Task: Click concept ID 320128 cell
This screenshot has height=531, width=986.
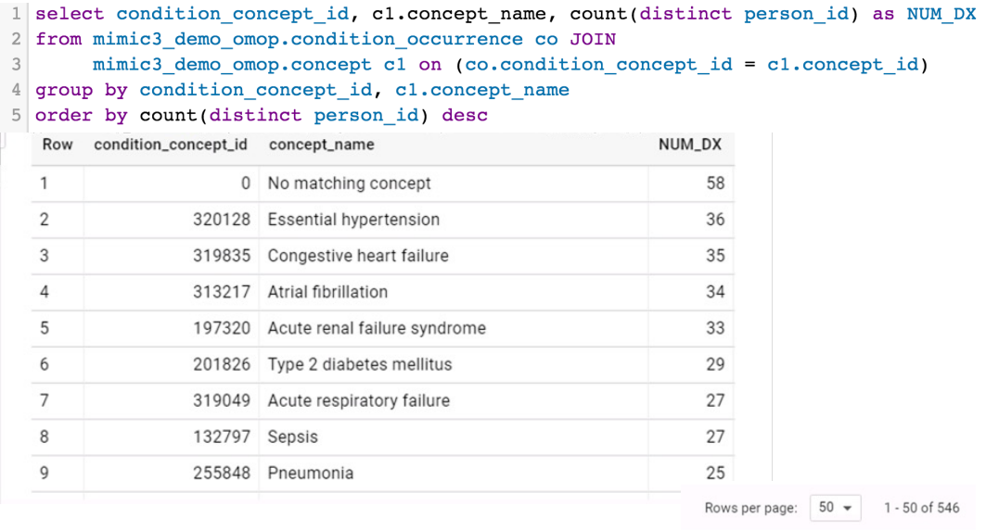Action: tap(222, 220)
